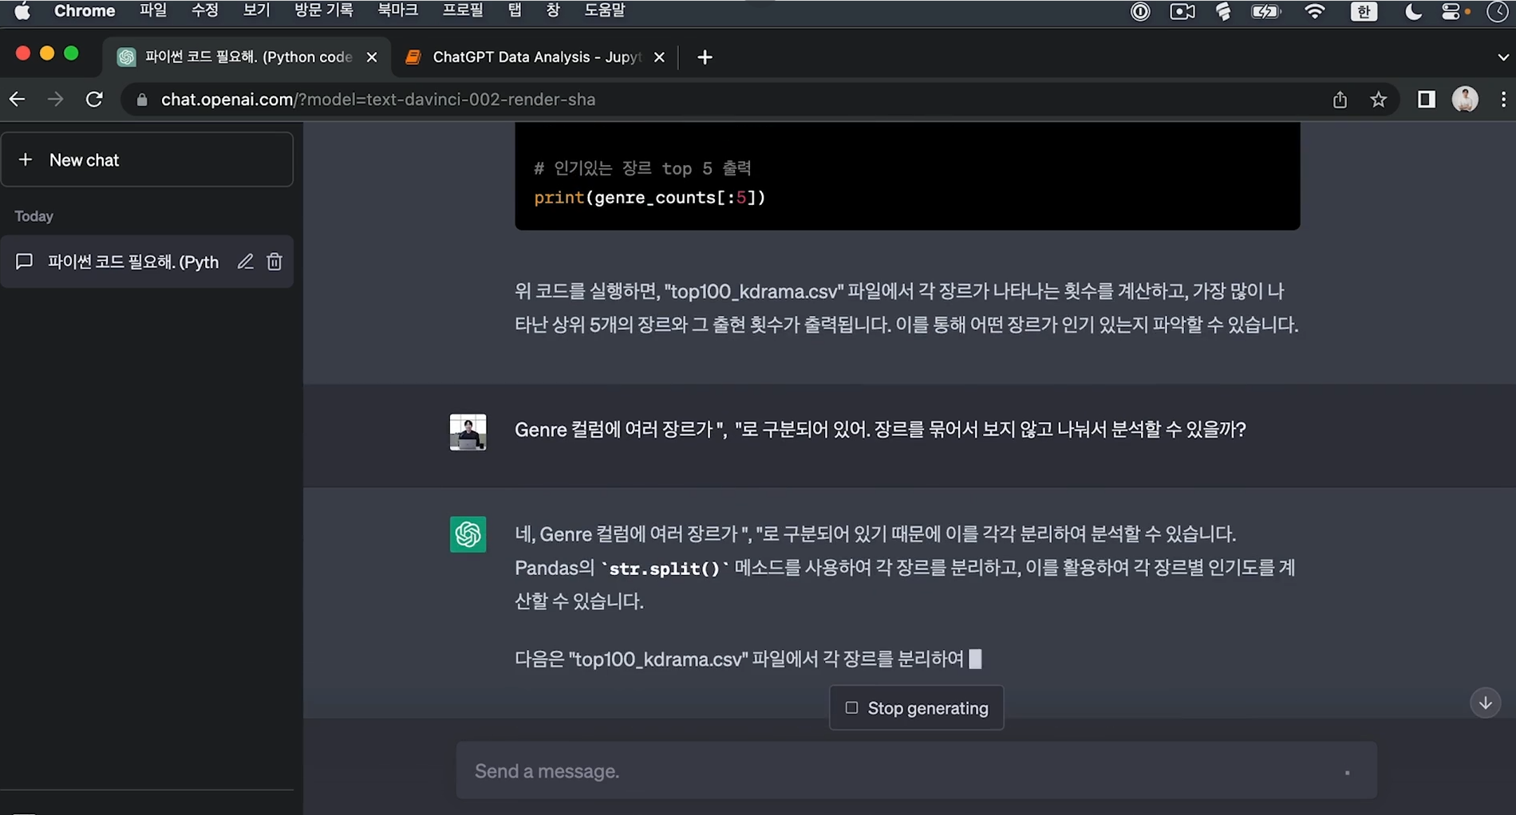Bookmark this page with star
This screenshot has width=1516, height=815.
[1379, 100]
